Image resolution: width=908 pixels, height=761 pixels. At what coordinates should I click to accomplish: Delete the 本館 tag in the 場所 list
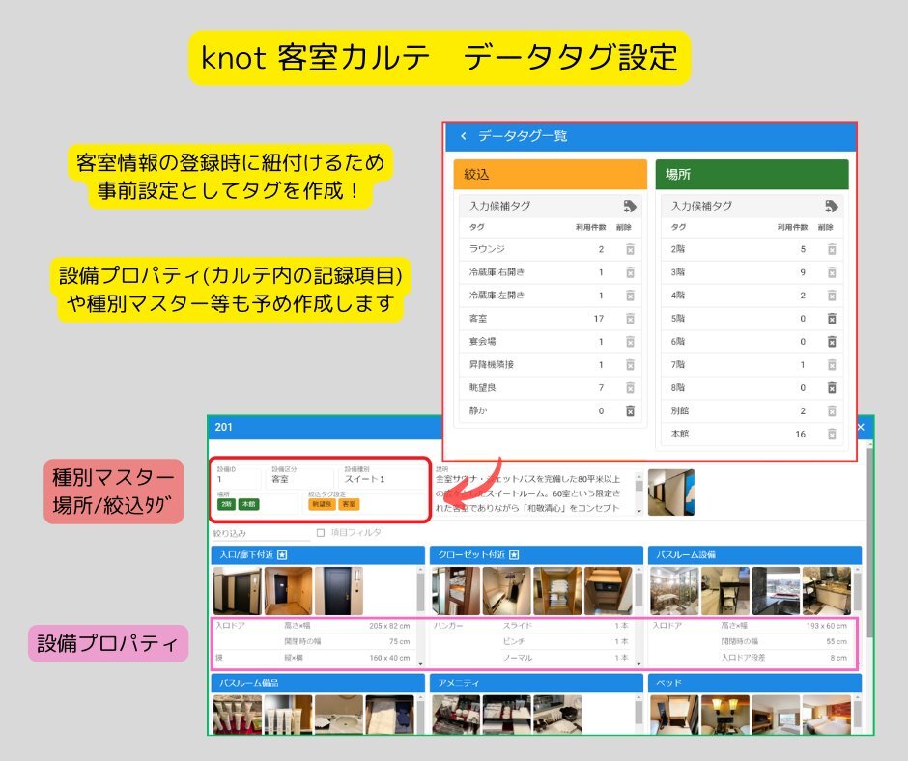tap(832, 434)
